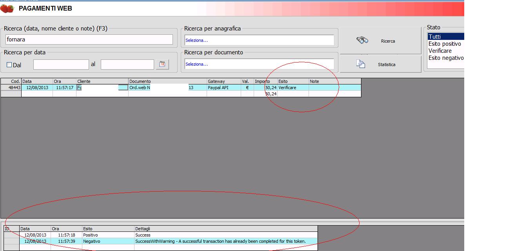Select Esito negativo in Stato list
The width and height of the screenshot is (516, 251).
(446, 58)
